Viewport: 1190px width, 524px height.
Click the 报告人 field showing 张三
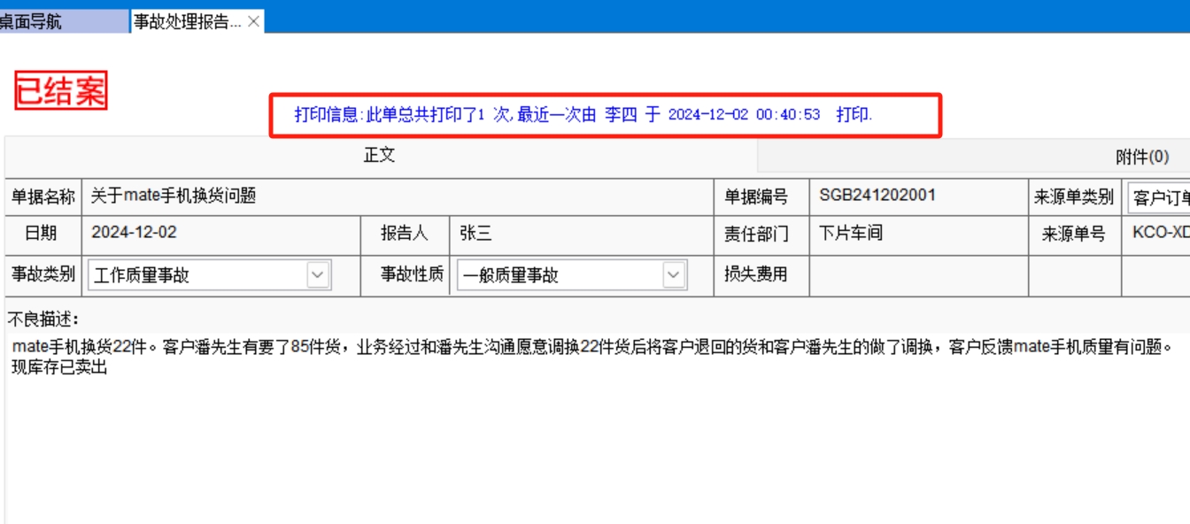pos(580,234)
